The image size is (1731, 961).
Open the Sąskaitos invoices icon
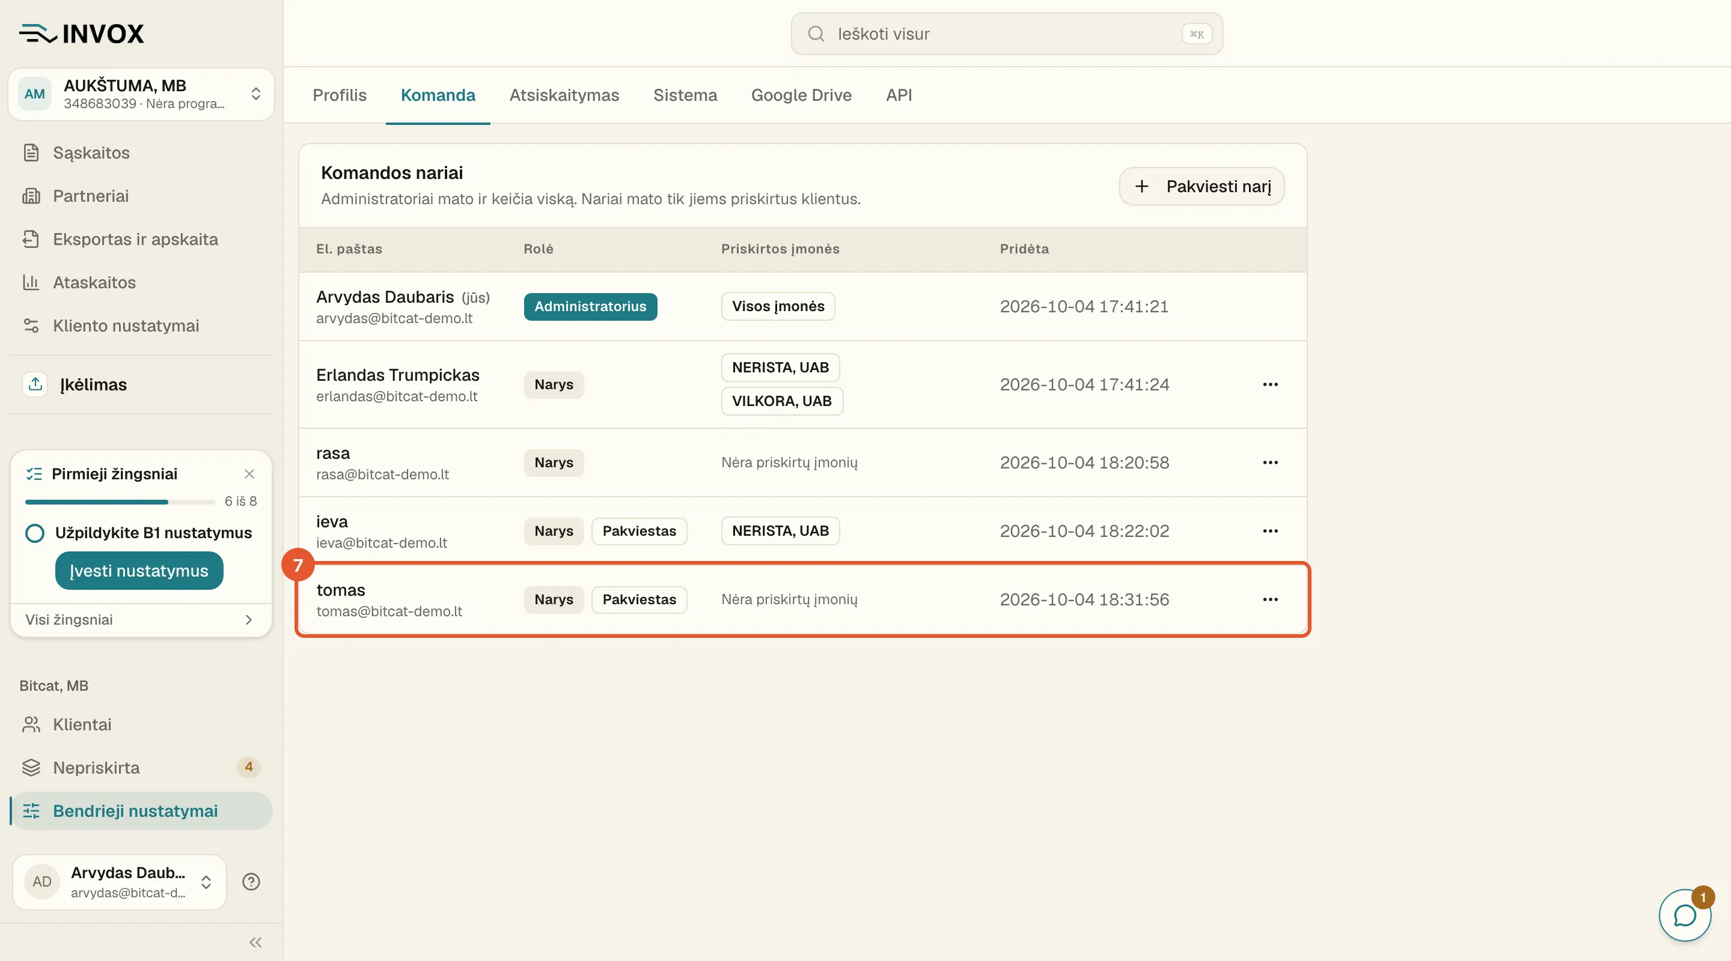click(31, 153)
